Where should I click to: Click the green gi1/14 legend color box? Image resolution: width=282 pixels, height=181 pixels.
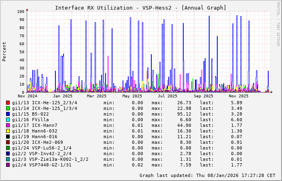[8, 108]
